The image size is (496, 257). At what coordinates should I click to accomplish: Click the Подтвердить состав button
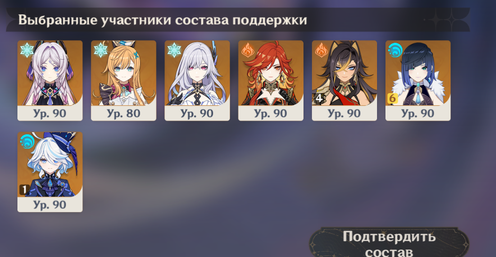389,243
